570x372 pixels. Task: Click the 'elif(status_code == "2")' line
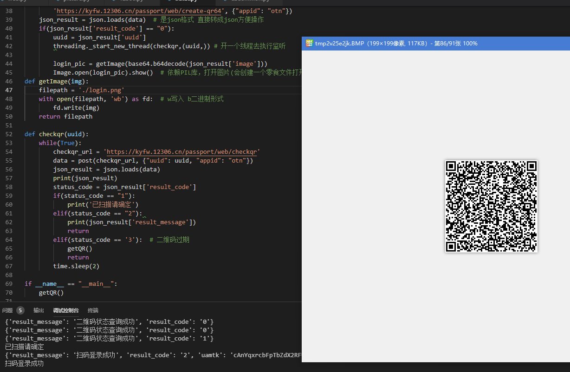click(x=97, y=214)
